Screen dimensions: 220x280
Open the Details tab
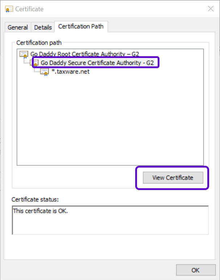click(43, 27)
